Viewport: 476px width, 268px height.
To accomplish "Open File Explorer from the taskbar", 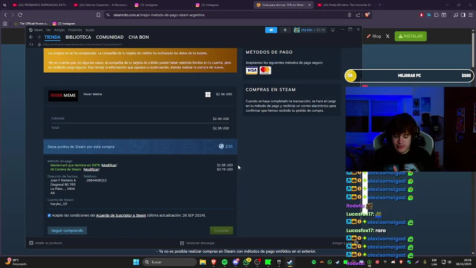I will [203, 262].
